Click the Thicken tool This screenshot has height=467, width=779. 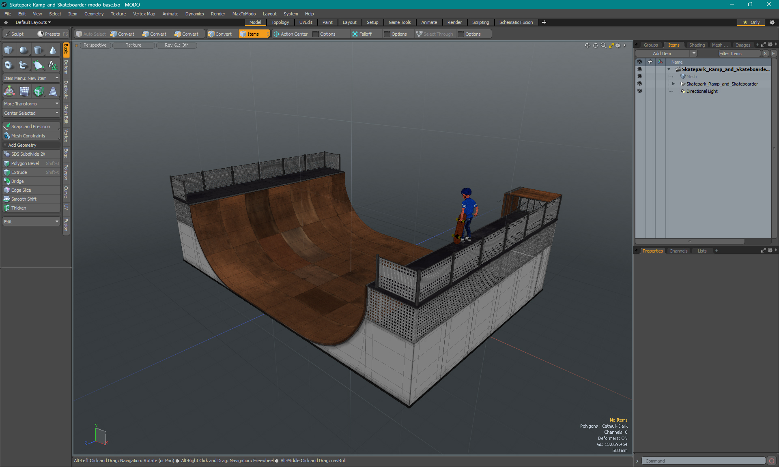[x=31, y=208]
